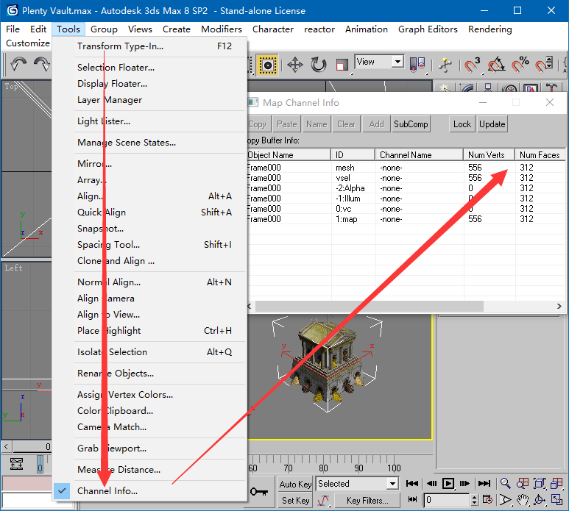Open the Rendering menu
The image size is (569, 511).
(490, 29)
